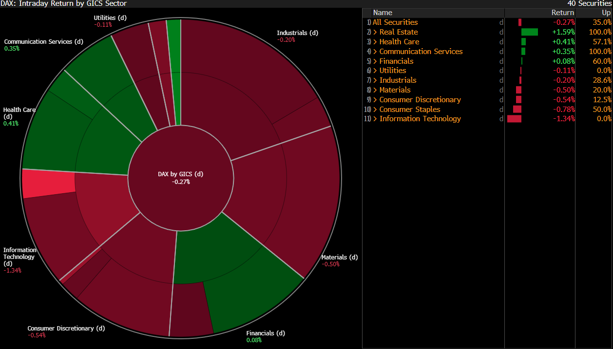Click Materials' 20.0% Up value
Screen dimensions: 613x349
coord(602,90)
